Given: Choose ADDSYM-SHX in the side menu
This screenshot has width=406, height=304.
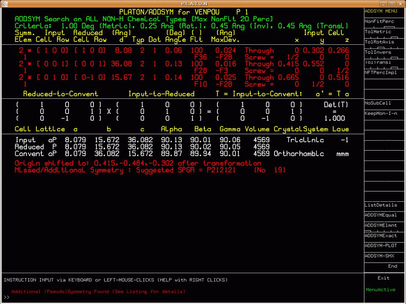Looking at the screenshot, I should pos(379,256).
